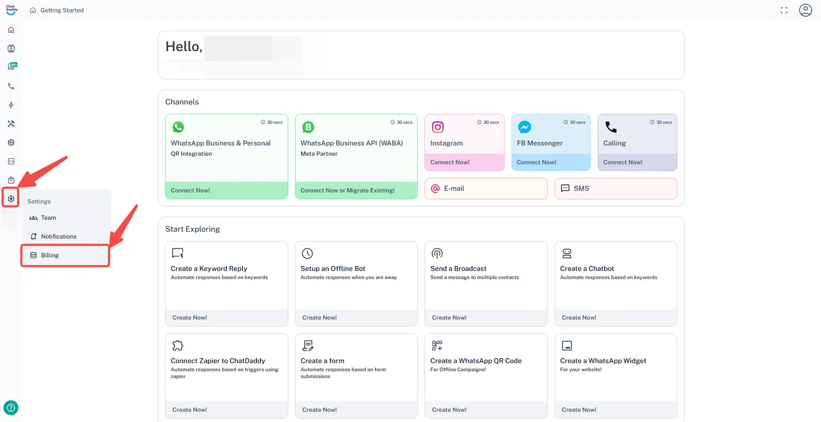Create Now under Create a Chatbot
Screen dimensions: 821x422
579,318
